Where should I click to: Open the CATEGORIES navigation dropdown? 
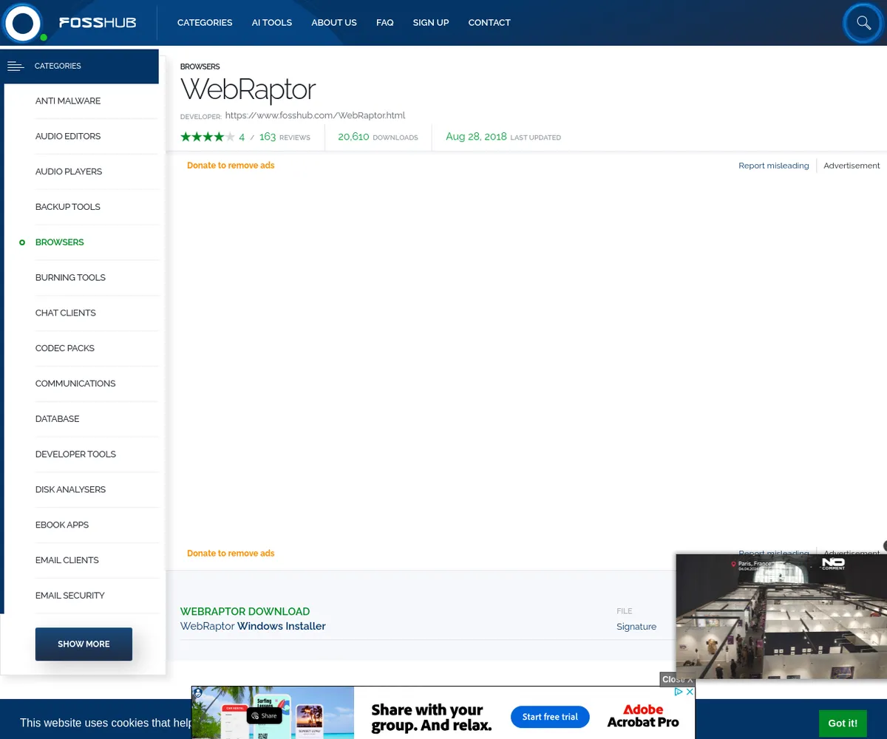pos(205,23)
